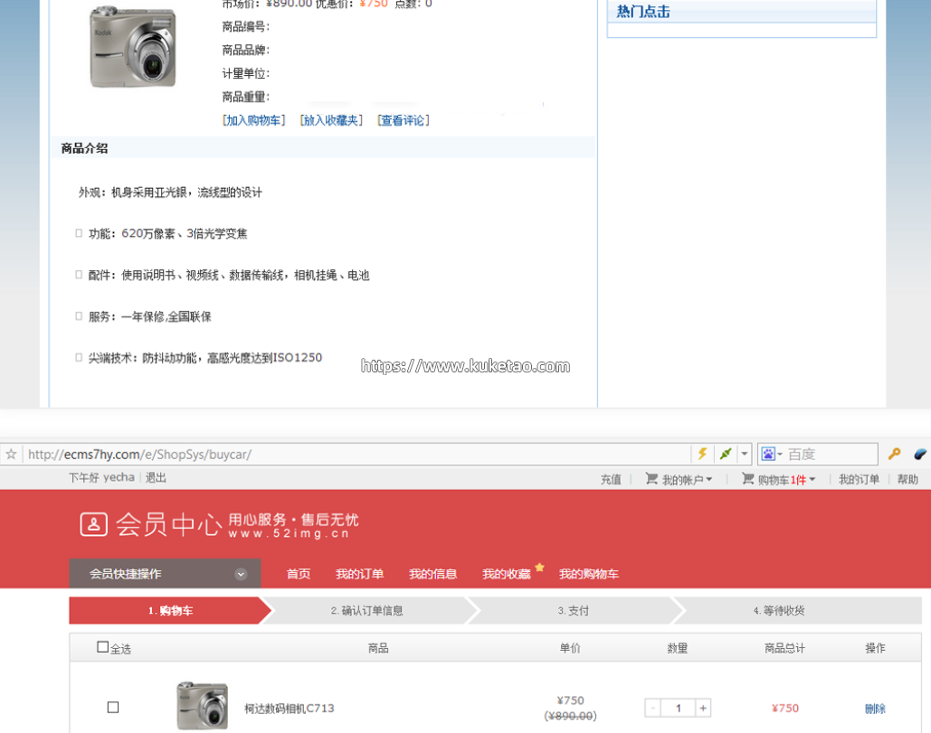This screenshot has width=931, height=733.
Task: Select step 1. 购物车
Action: [x=170, y=610]
